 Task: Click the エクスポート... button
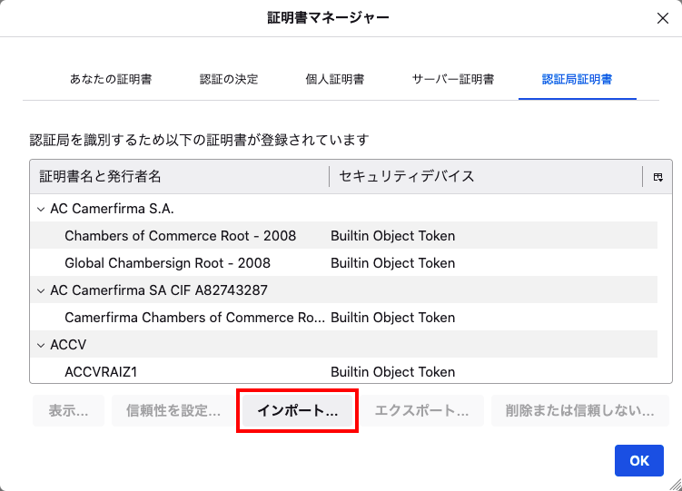click(x=421, y=410)
